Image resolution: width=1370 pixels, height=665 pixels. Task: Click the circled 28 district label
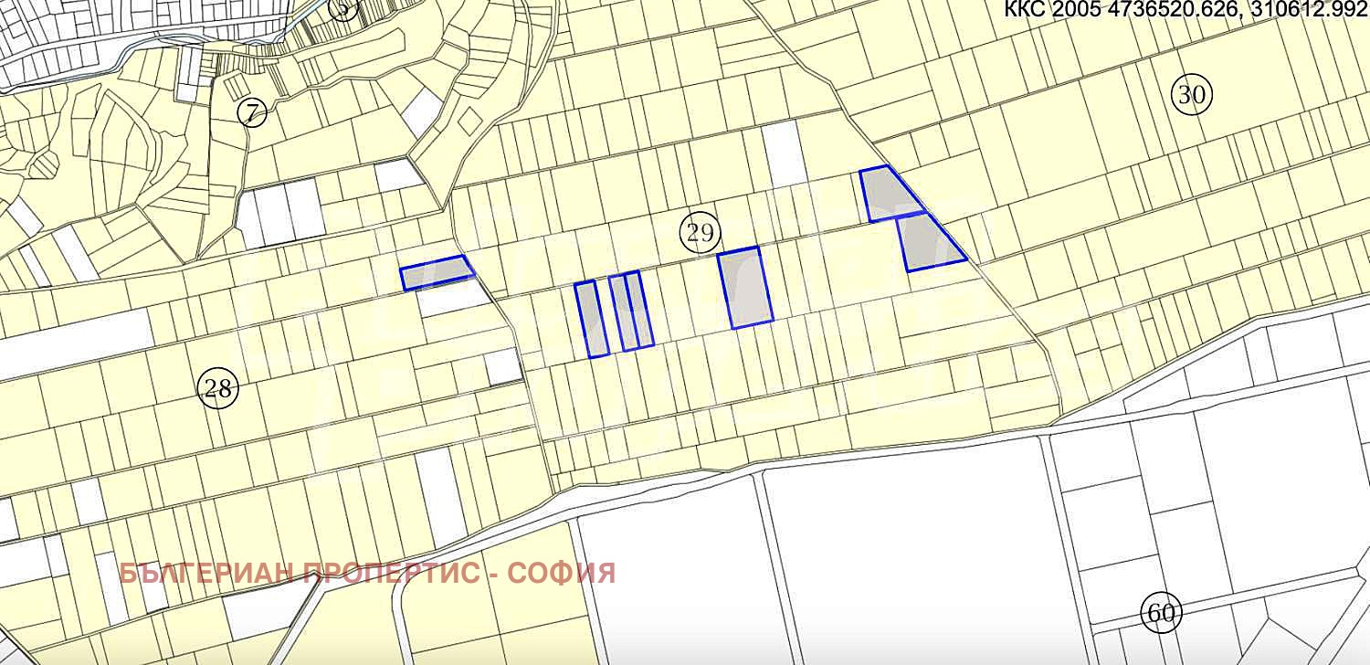point(217,389)
